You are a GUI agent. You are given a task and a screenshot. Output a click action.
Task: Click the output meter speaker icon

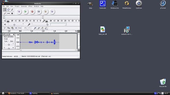tap(5, 21)
